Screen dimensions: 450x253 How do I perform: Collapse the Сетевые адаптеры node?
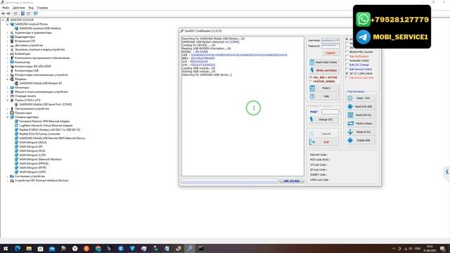point(8,117)
